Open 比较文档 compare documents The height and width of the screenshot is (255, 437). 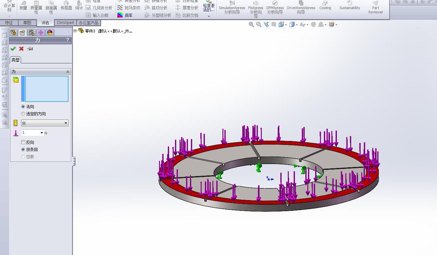click(x=187, y=15)
